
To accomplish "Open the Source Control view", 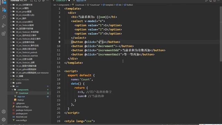I will point(4,10).
